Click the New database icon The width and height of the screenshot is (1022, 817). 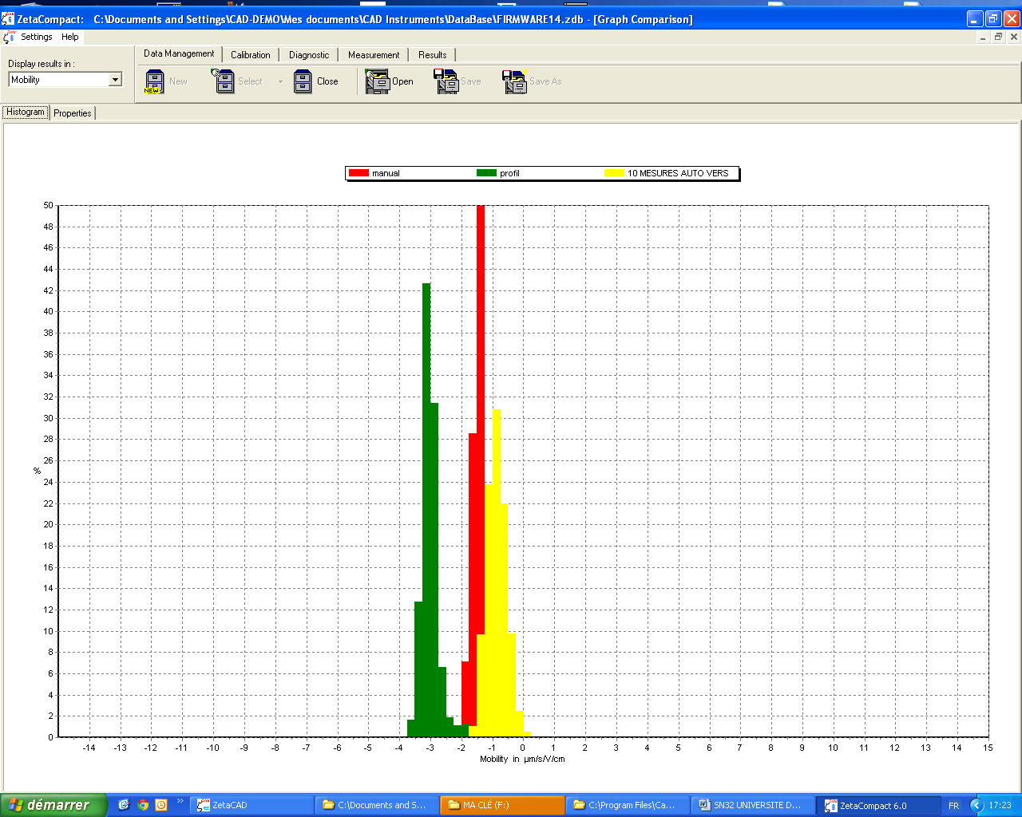[x=154, y=81]
